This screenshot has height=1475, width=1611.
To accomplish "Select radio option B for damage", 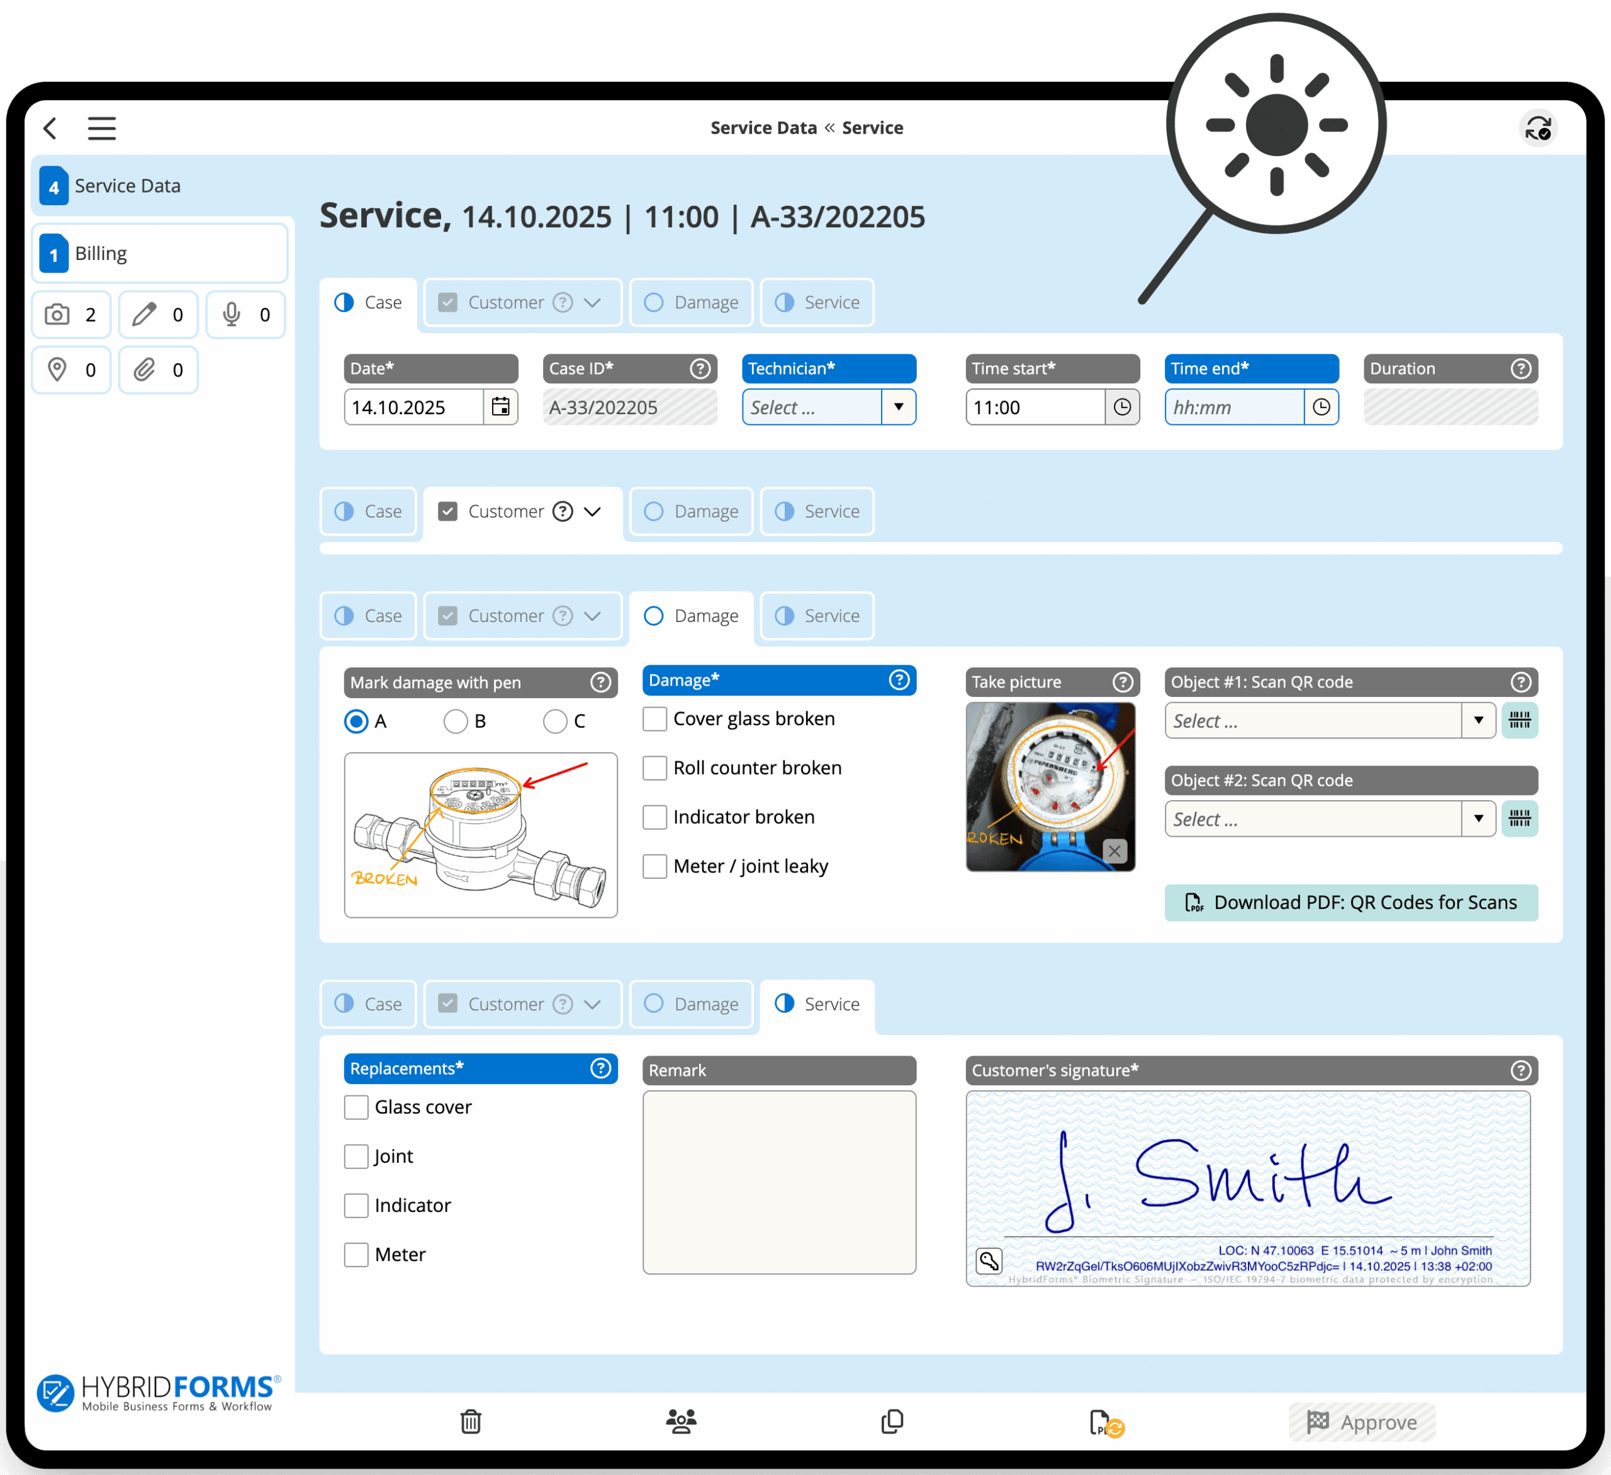I will [456, 721].
